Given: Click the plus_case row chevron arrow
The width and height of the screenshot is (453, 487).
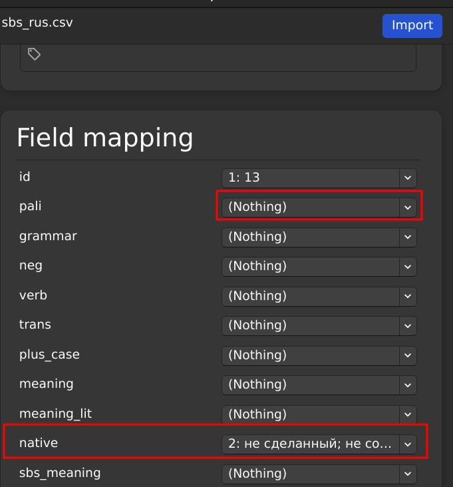Looking at the screenshot, I should click(408, 355).
